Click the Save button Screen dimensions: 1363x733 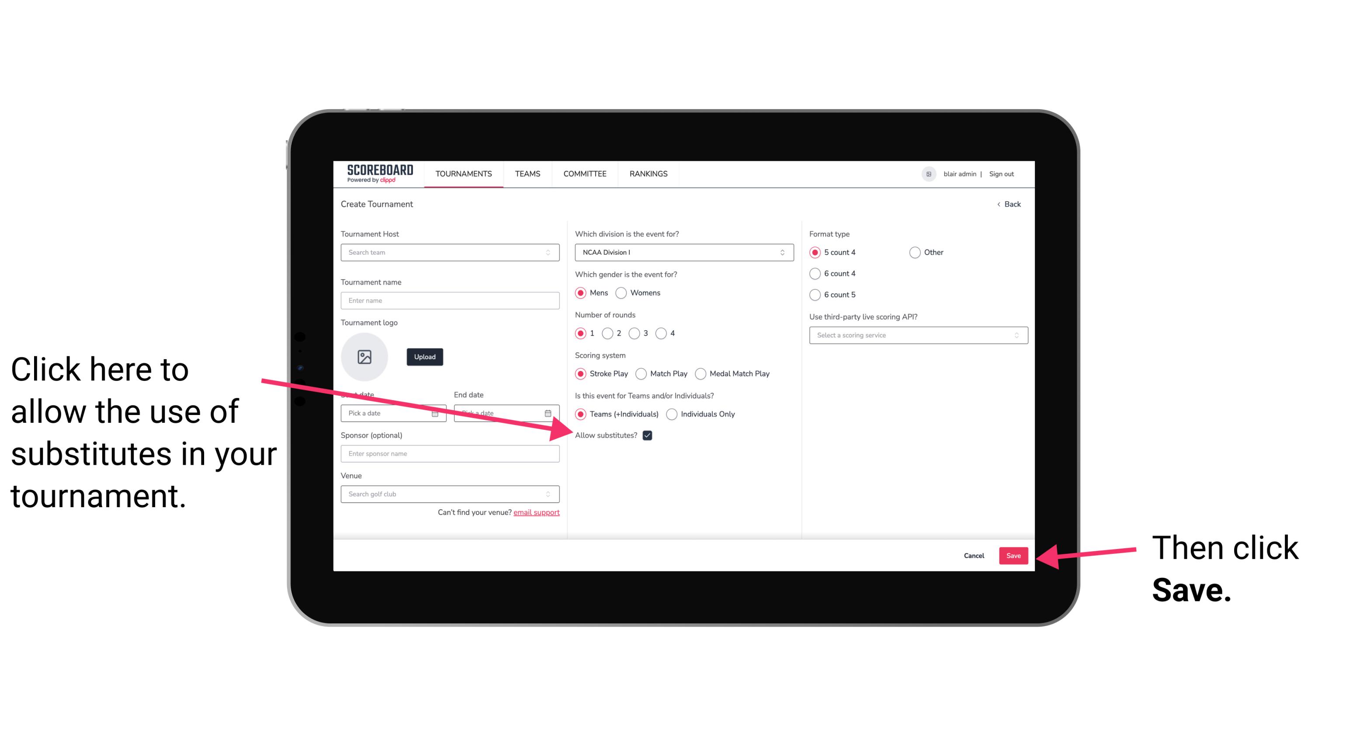[1014, 554]
